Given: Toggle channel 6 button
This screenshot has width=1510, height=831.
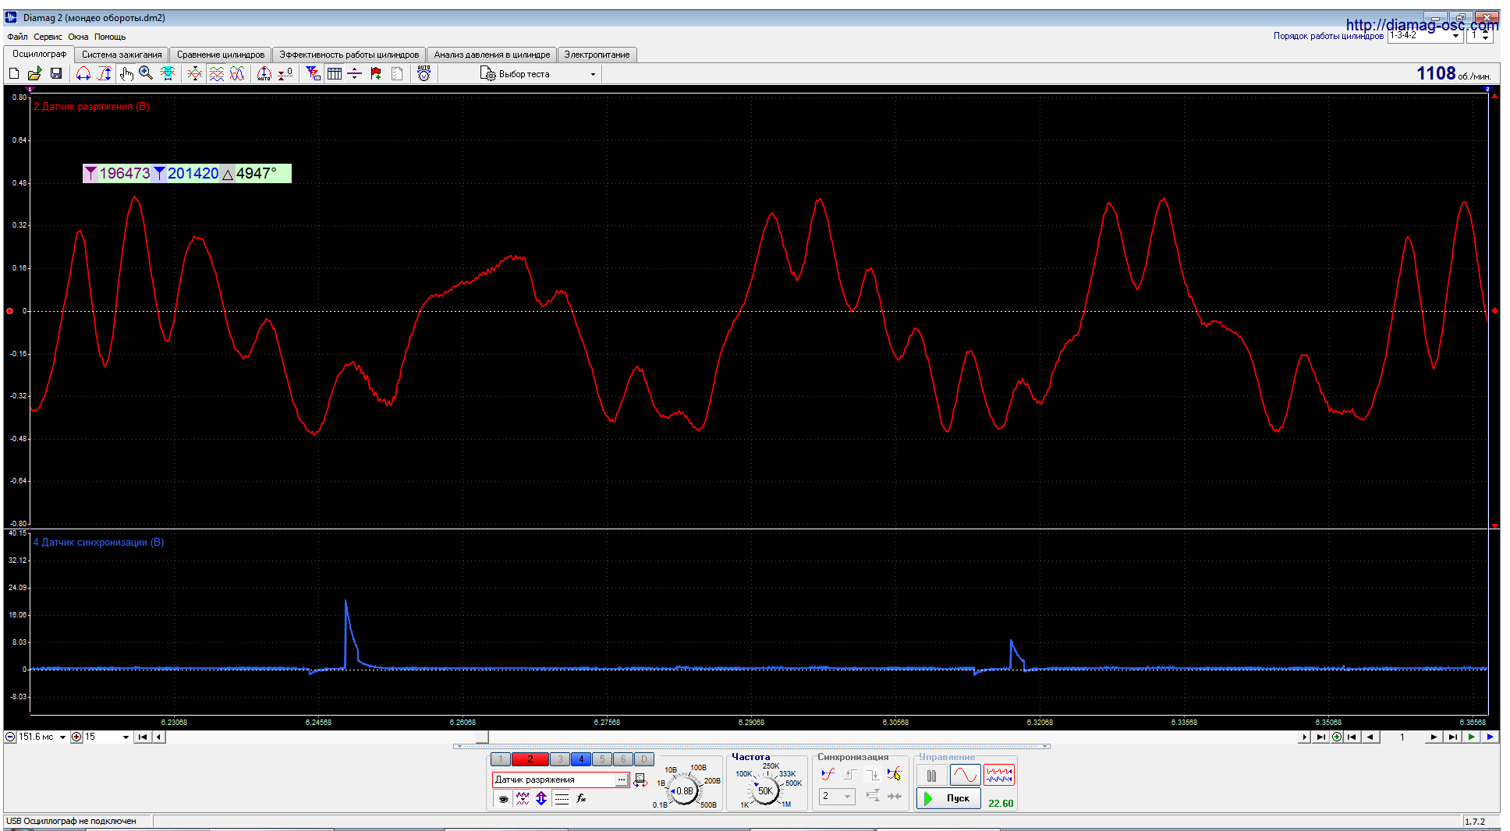Looking at the screenshot, I should click(623, 759).
